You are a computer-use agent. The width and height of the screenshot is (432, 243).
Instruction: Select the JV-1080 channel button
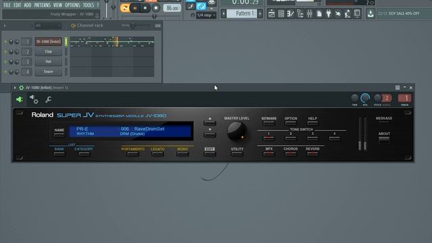48,42
